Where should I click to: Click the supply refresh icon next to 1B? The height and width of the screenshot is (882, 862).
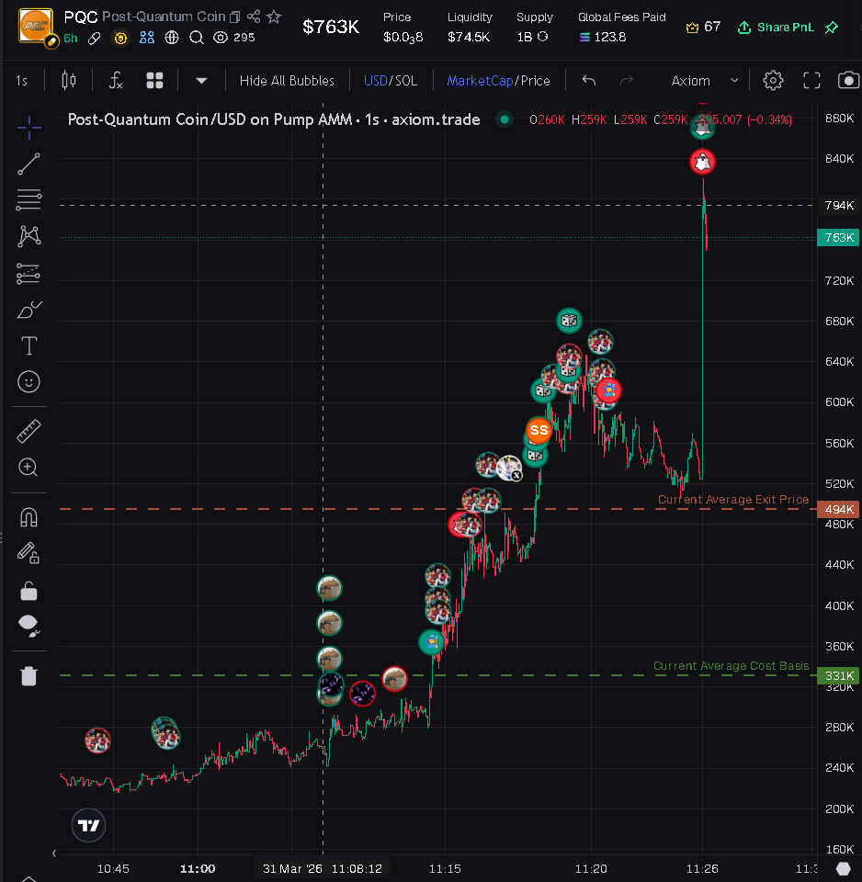tap(542, 37)
